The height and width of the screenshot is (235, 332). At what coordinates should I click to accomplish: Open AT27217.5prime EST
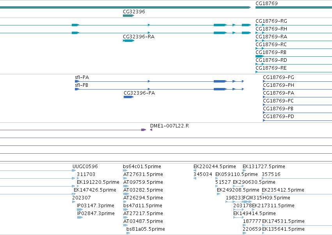(143, 213)
